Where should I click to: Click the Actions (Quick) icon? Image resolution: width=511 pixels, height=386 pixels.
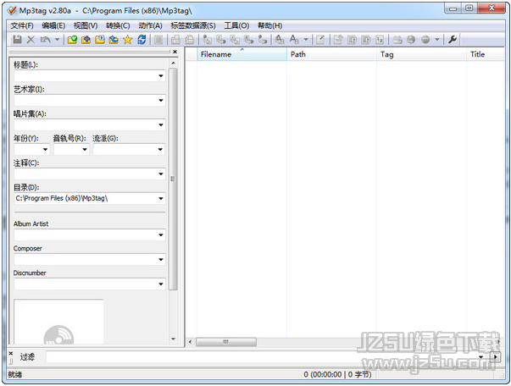[294, 40]
